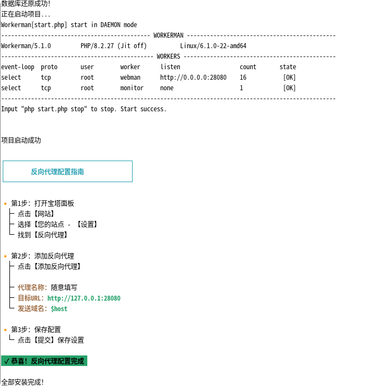
Task: Click the 数据库还原成功！ line
Action: click(x=25, y=3)
